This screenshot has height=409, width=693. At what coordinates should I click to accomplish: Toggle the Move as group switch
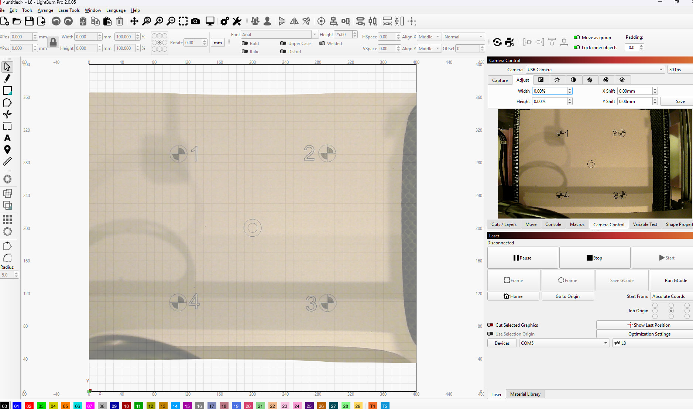pos(576,37)
